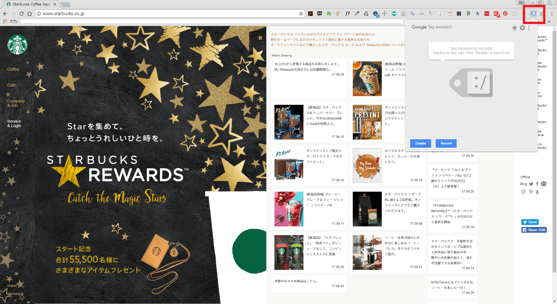Open the Espresso convenience cup thumbnail
557x304 pixels.
(x=289, y=252)
